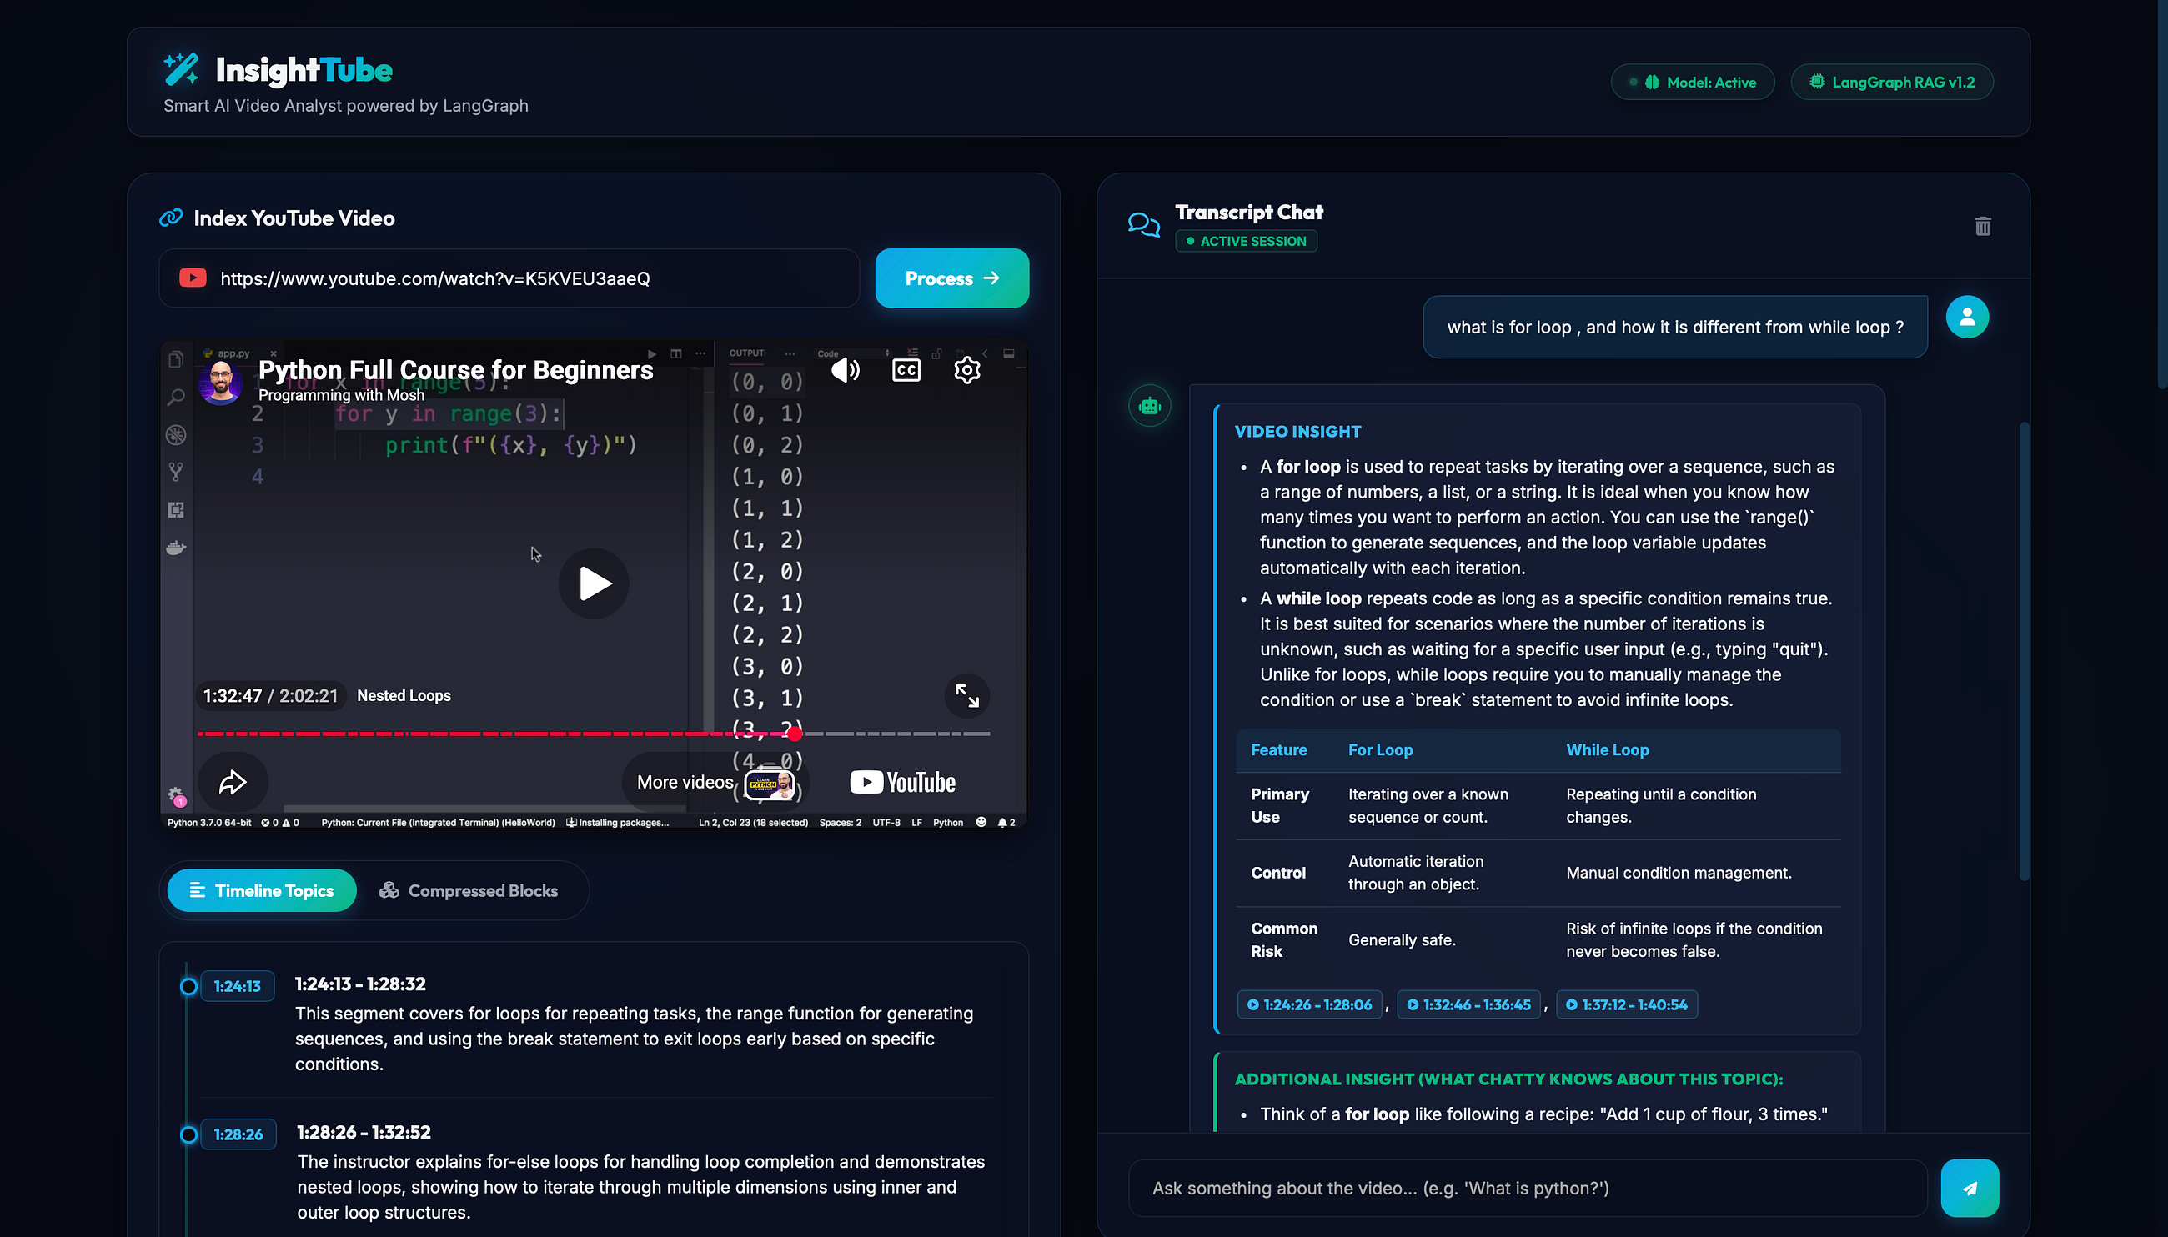Click the ACTIVE SESSION badge

pos(1246,241)
